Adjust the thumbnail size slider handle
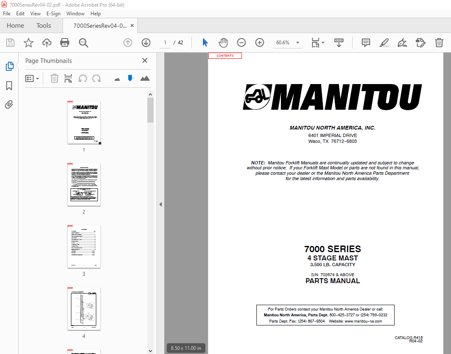Image resolution: width=451 pixels, height=354 pixels. [x=130, y=78]
